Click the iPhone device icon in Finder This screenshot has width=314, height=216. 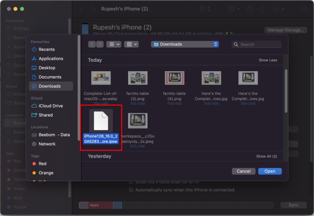coord(85,28)
